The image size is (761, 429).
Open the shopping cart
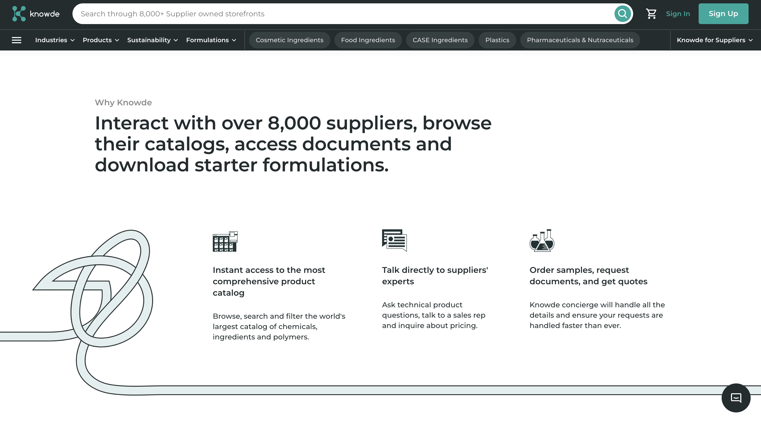(x=651, y=13)
